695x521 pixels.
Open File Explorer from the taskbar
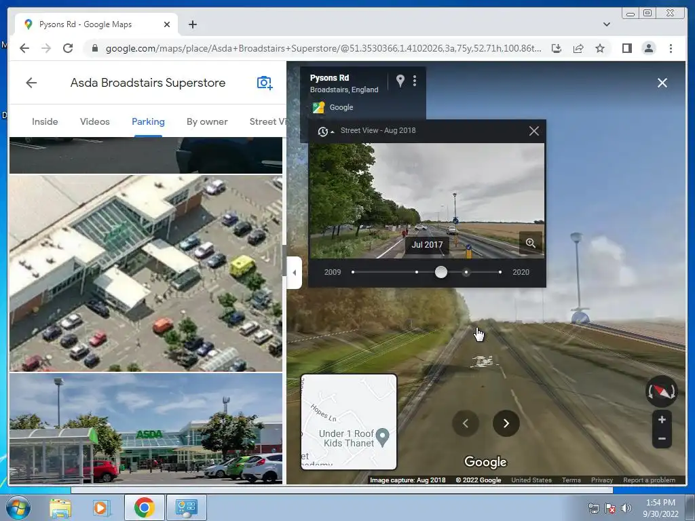tap(60, 507)
